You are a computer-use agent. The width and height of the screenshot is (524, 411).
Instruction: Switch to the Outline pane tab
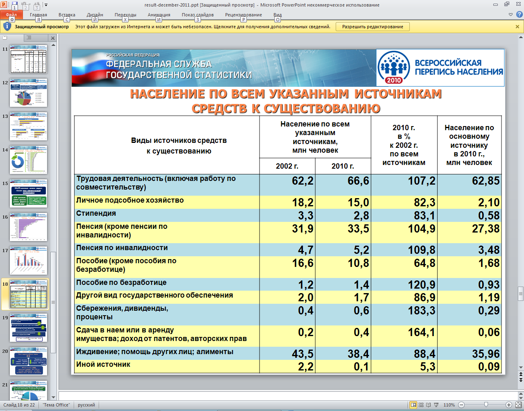[29, 38]
